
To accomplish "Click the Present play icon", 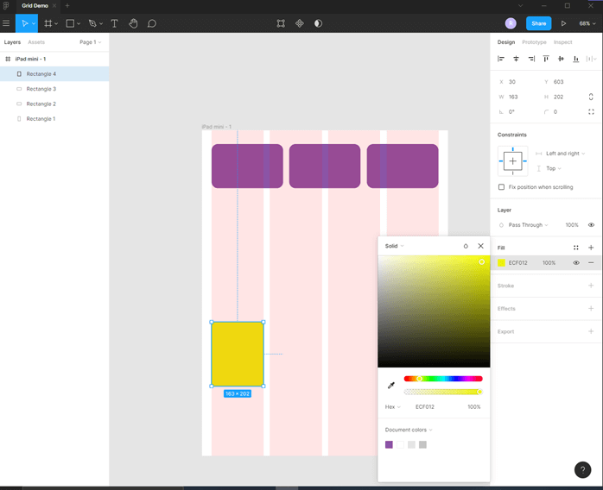I will (x=564, y=23).
